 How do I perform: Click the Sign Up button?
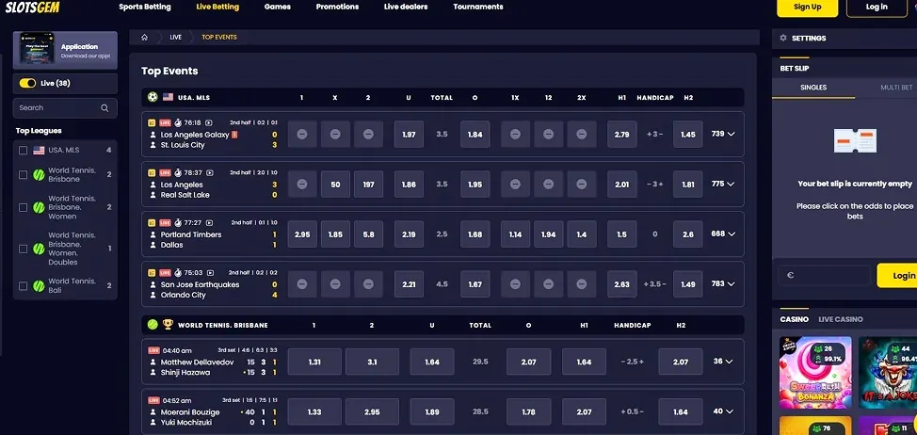807,7
